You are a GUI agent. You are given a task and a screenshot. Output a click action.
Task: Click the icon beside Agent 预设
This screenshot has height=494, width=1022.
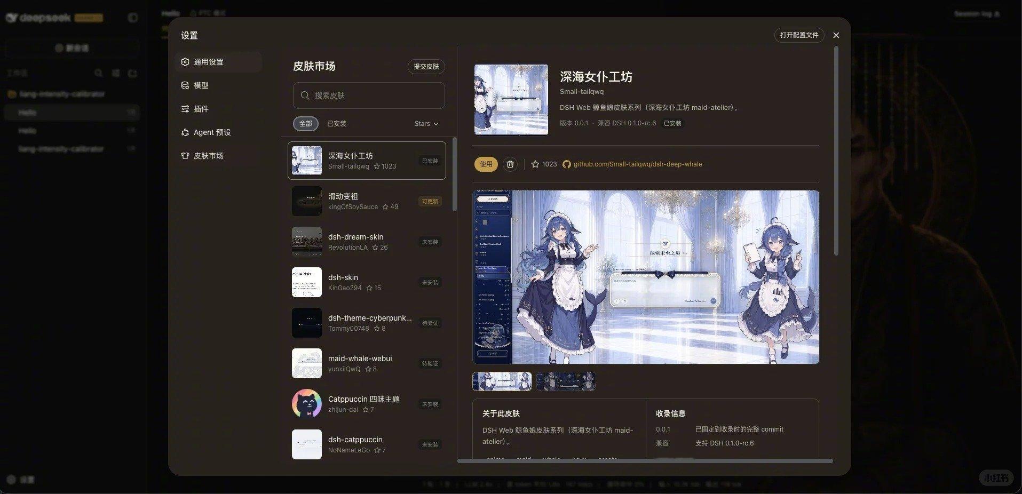(x=185, y=132)
